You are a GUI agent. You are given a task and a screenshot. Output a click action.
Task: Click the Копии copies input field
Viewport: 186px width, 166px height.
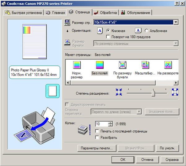[102, 124]
